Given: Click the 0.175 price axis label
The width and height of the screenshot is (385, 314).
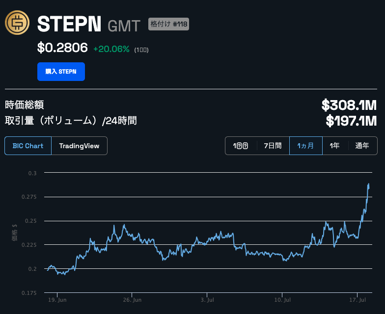Looking at the screenshot, I should (29, 293).
